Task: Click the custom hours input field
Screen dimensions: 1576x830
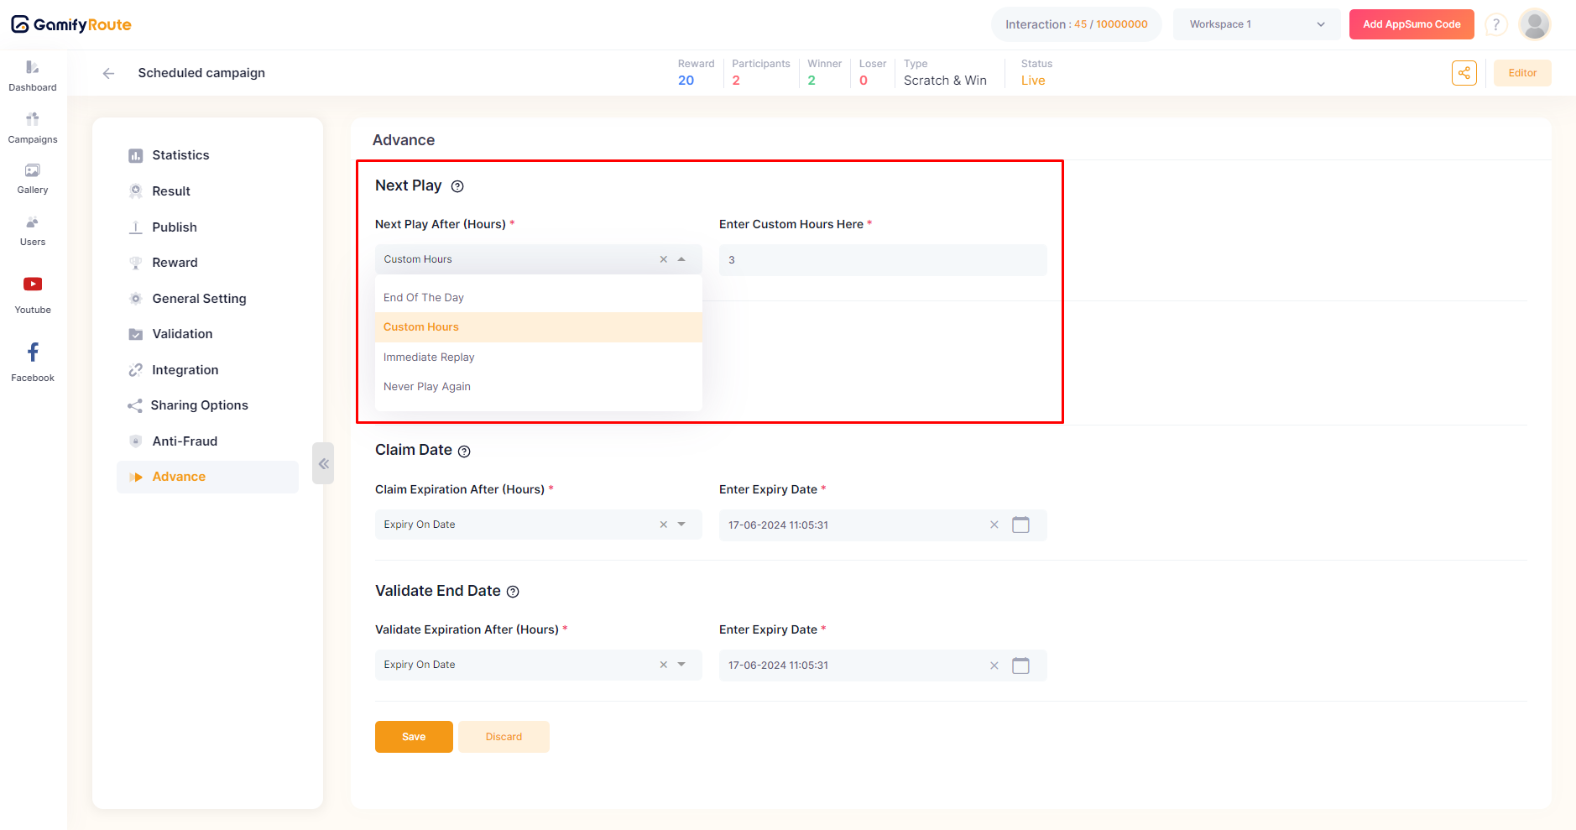Action: [x=882, y=260]
